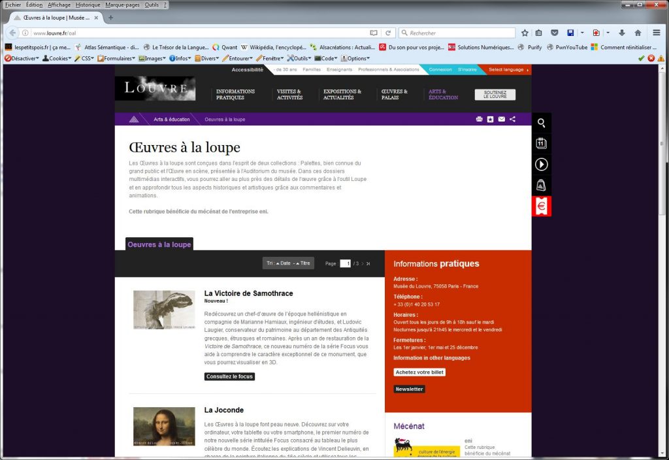Image resolution: width=669 pixels, height=460 pixels.
Task: Click the Connexion link
Action: (440, 69)
